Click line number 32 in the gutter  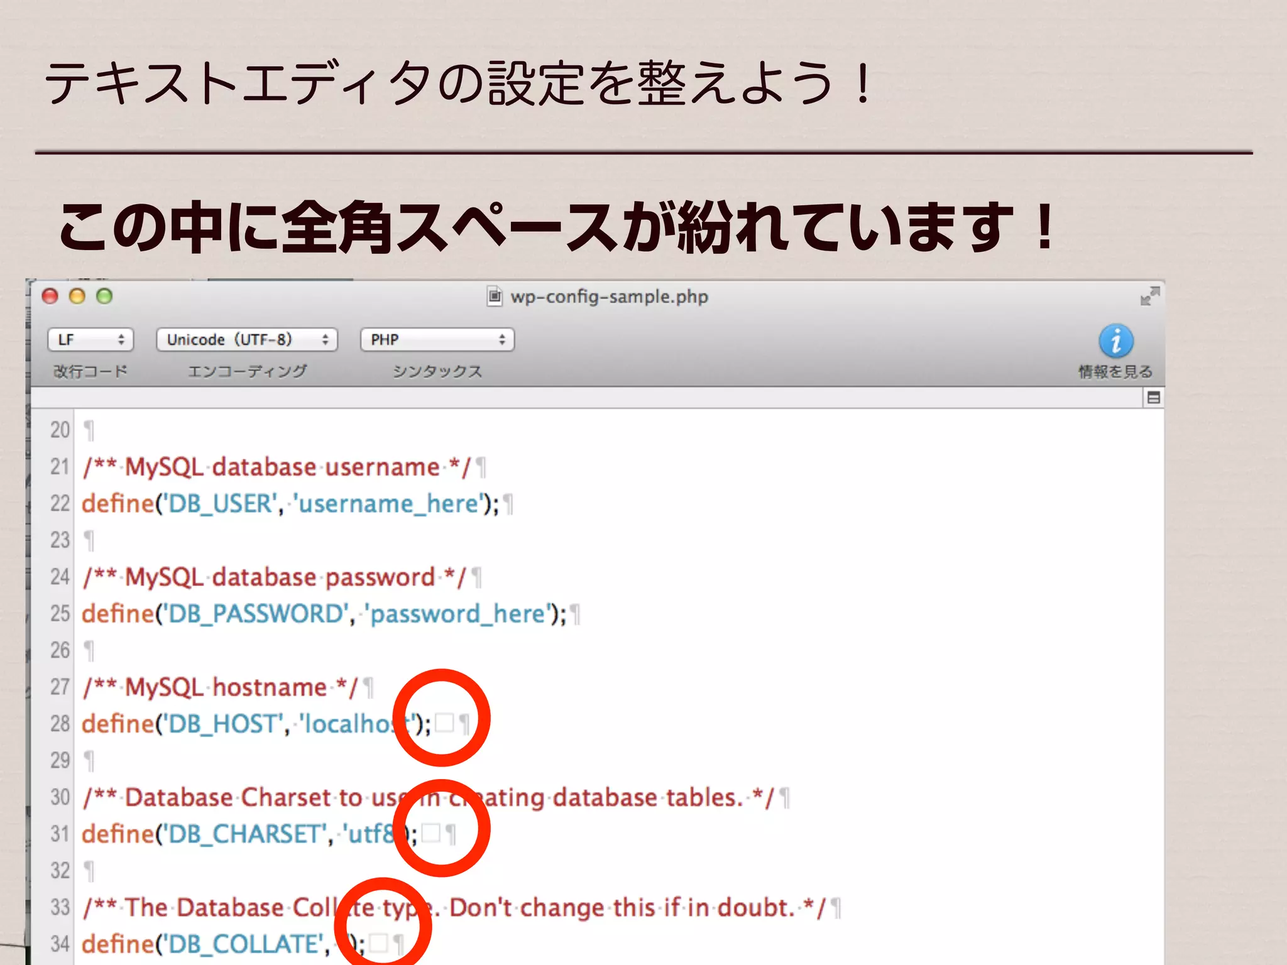pos(60,871)
